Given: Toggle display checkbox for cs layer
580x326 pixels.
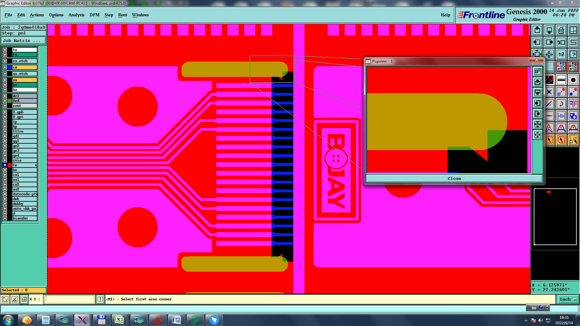Looking at the screenshot, I should 5,67.
